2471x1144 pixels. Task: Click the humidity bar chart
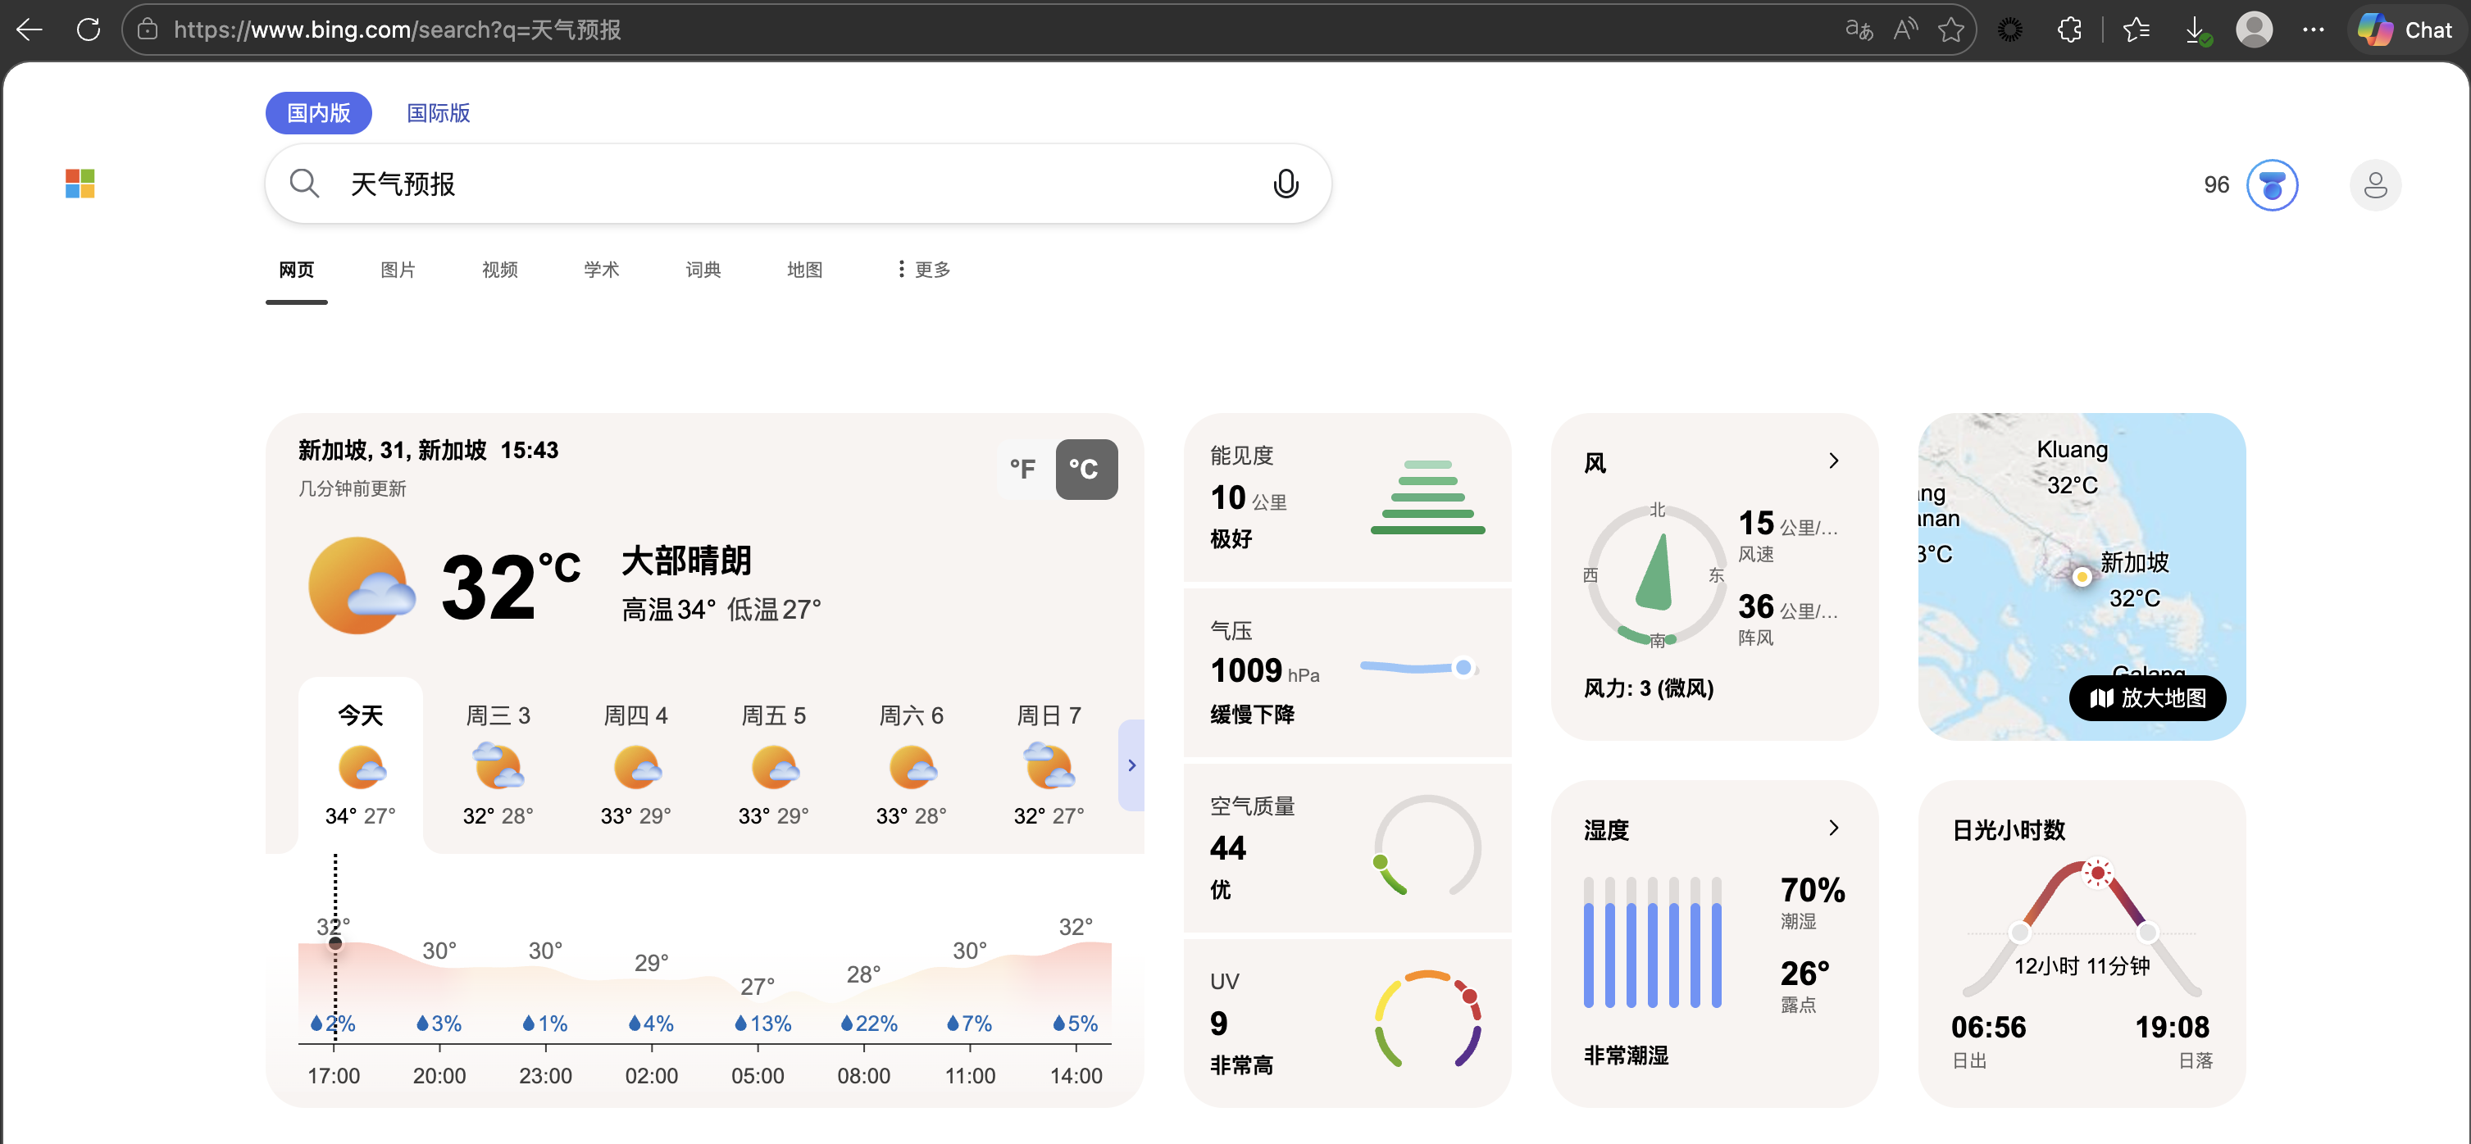point(1652,942)
